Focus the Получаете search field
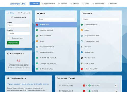The image size is (127, 92). tap(101, 19)
